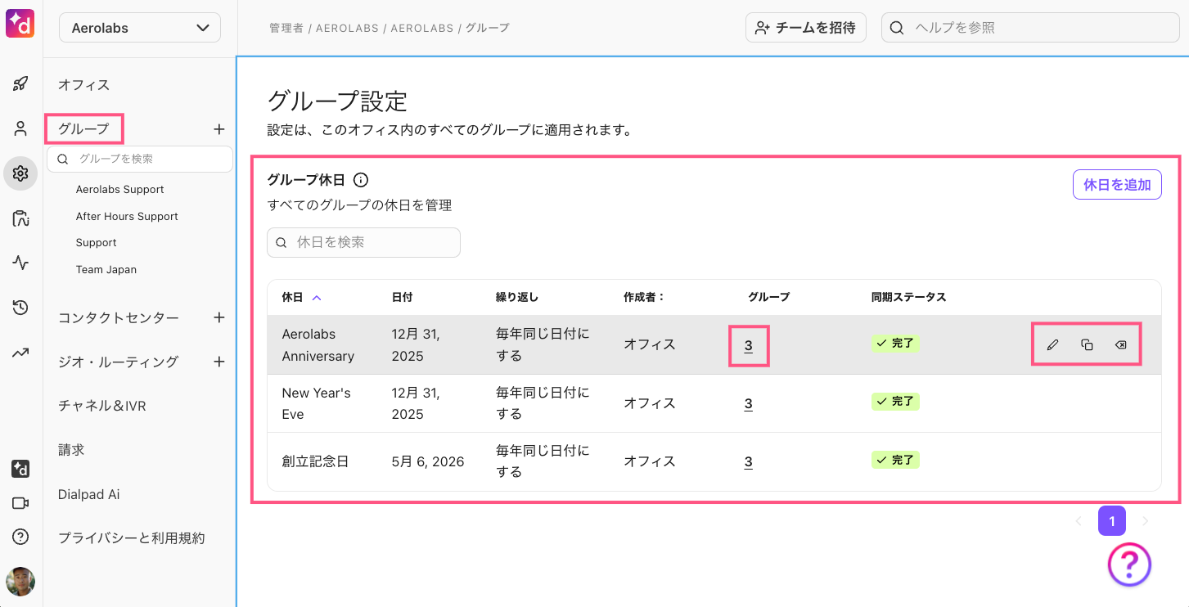The width and height of the screenshot is (1189, 607).
Task: Sort table by 休日 column header
Action: (x=302, y=297)
